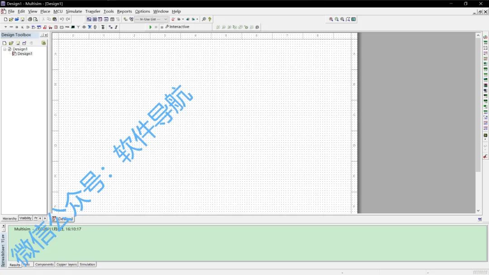Zoom out on the schematic sheet

pyautogui.click(x=336, y=19)
